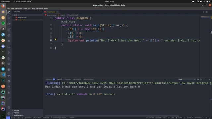Screen dimensions: 212x119
Task: Switch to the Output panel tab
Action: [60, 79]
